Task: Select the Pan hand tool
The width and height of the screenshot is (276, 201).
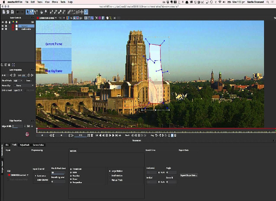Action: coord(41,12)
